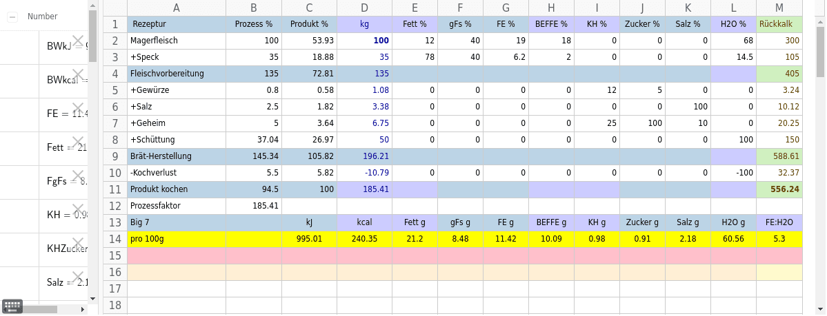Select the Prozess % header cell
This screenshot has width=827, height=316.
254,24
